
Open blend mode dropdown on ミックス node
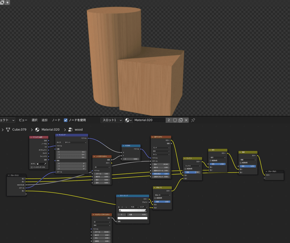pos(192,166)
